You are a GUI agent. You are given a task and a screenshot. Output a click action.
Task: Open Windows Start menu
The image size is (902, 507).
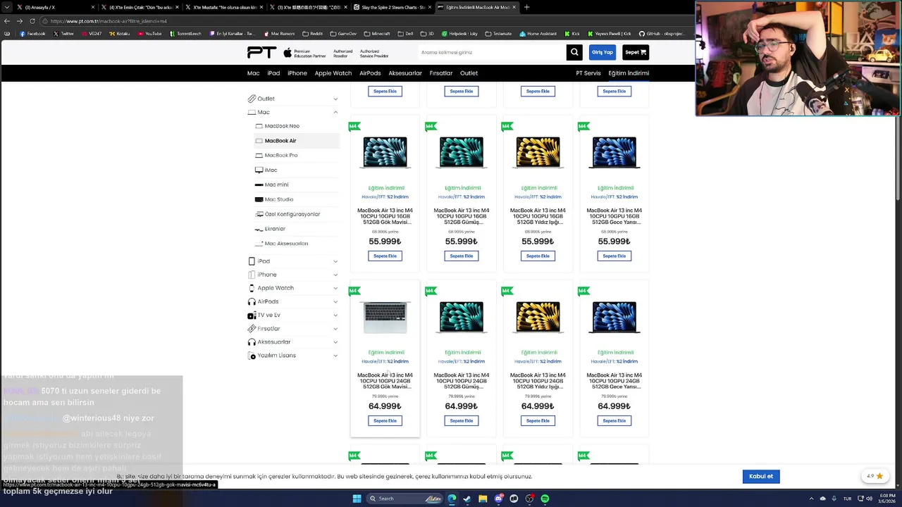357,499
